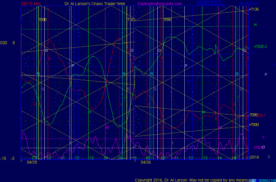The width and height of the screenshot is (276, 182).
Task: Click the copyright notice text at bottom
Action: coord(191,180)
